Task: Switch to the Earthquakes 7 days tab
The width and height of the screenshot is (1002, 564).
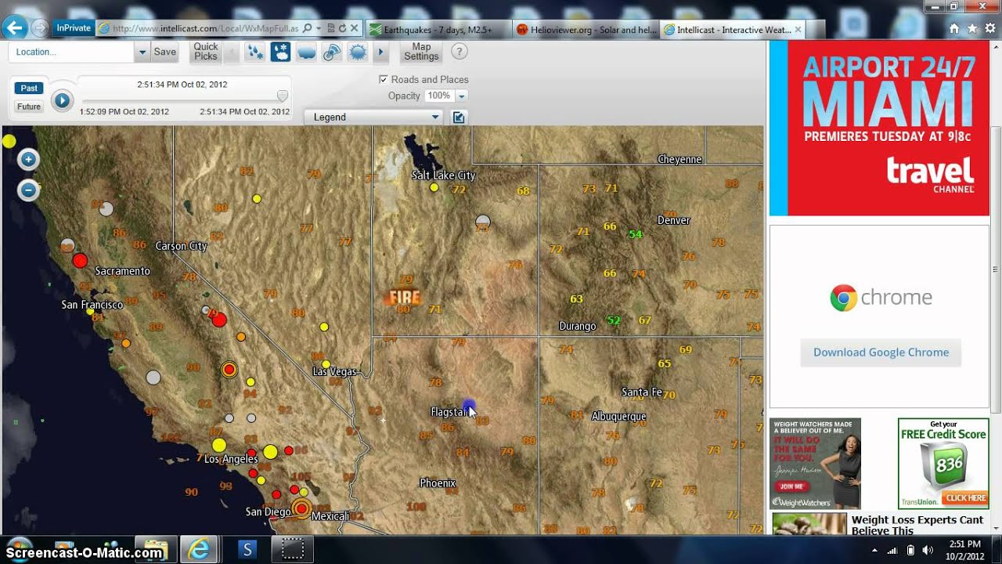Action: tap(438, 30)
